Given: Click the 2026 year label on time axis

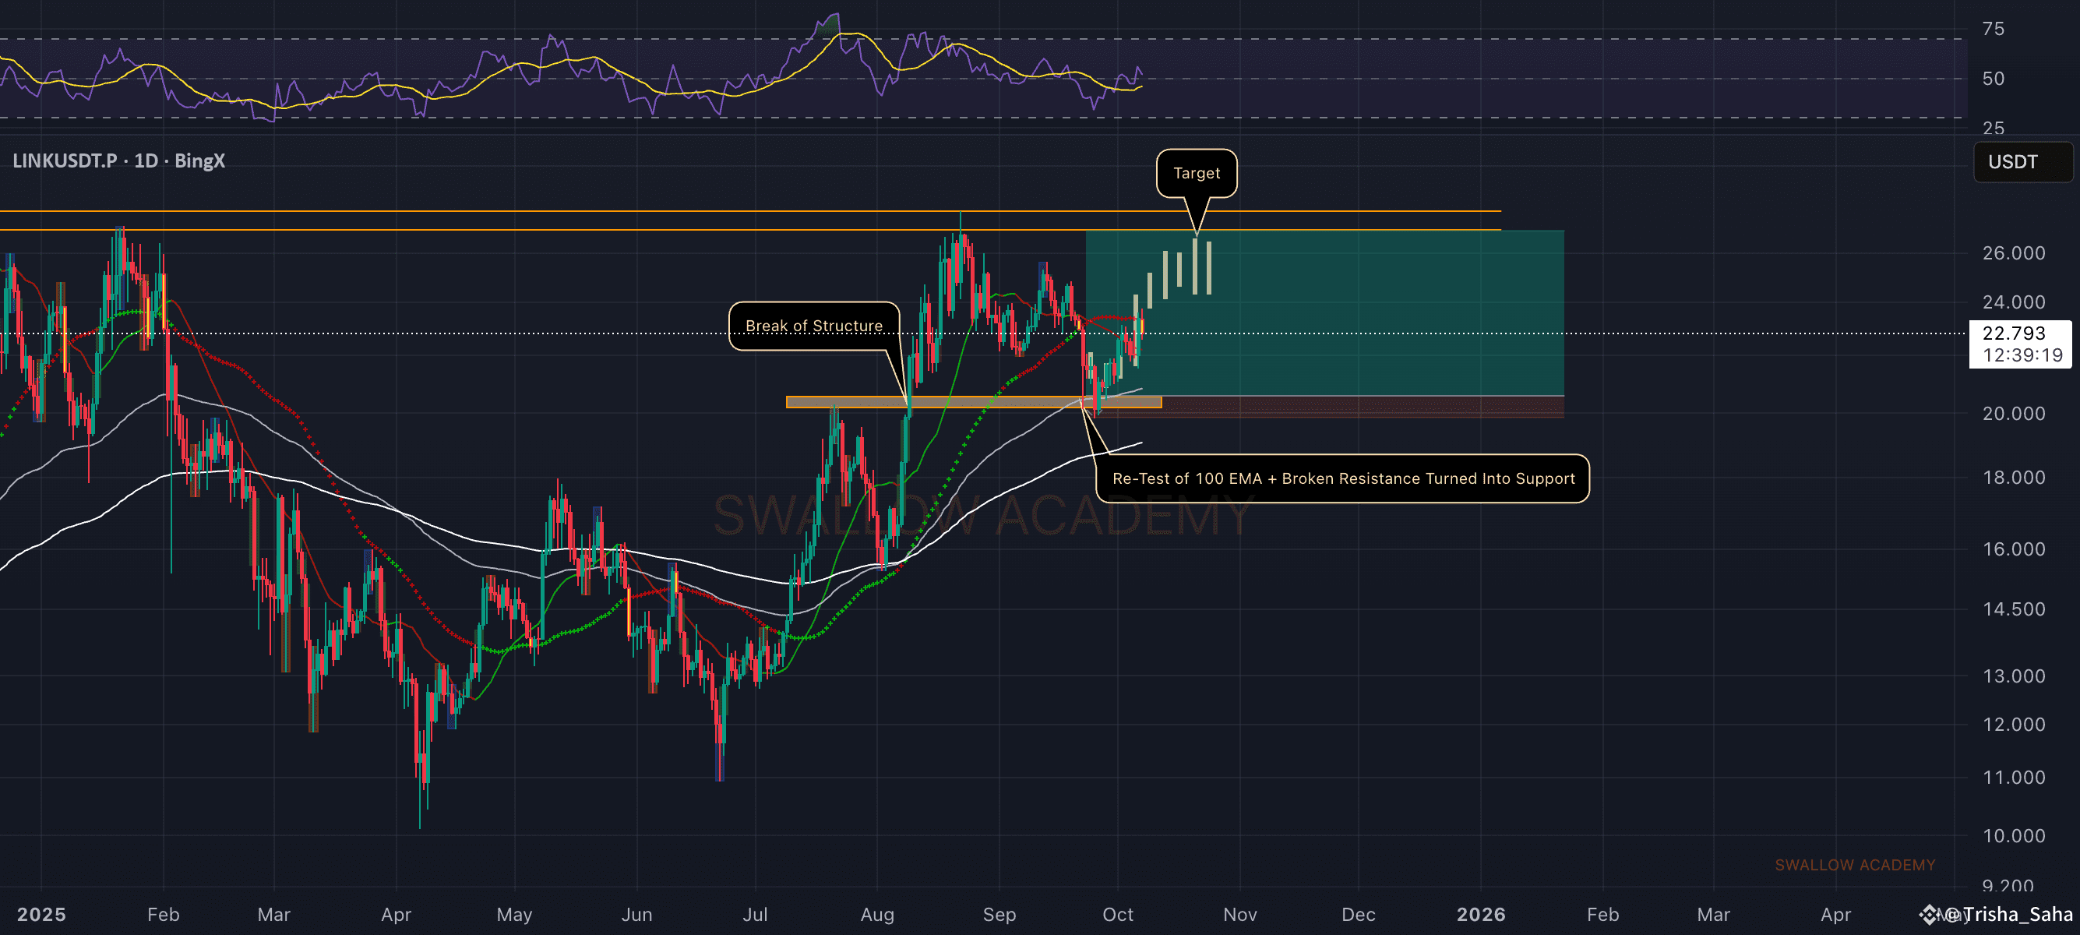Looking at the screenshot, I should [x=1480, y=914].
